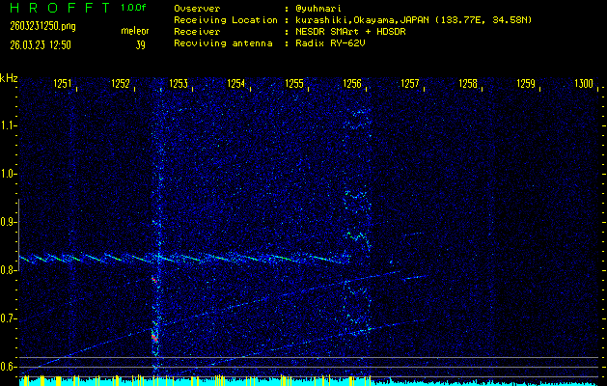The image size is (607, 386).
Task: Click the receiver value NESDR SMArt + HDSDR
Action: pyautogui.click(x=350, y=32)
